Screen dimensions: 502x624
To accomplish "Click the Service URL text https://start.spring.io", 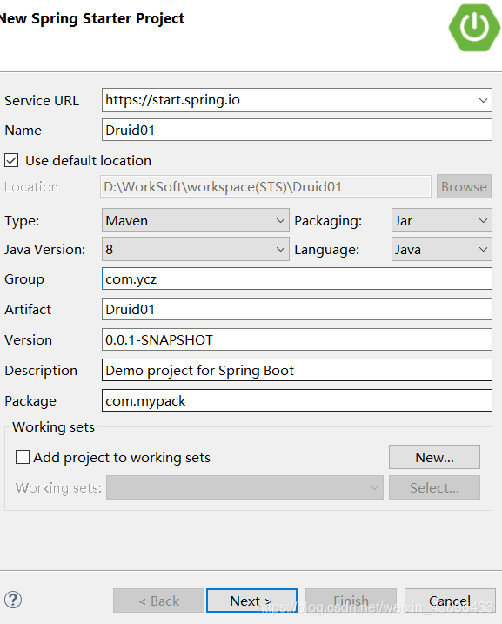I will coord(172,99).
